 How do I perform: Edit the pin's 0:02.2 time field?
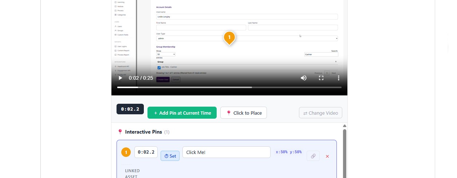pos(146,152)
